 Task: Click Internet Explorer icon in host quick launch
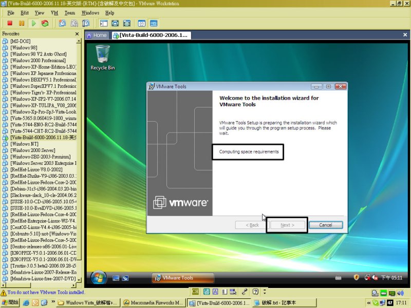pyautogui.click(x=26, y=303)
